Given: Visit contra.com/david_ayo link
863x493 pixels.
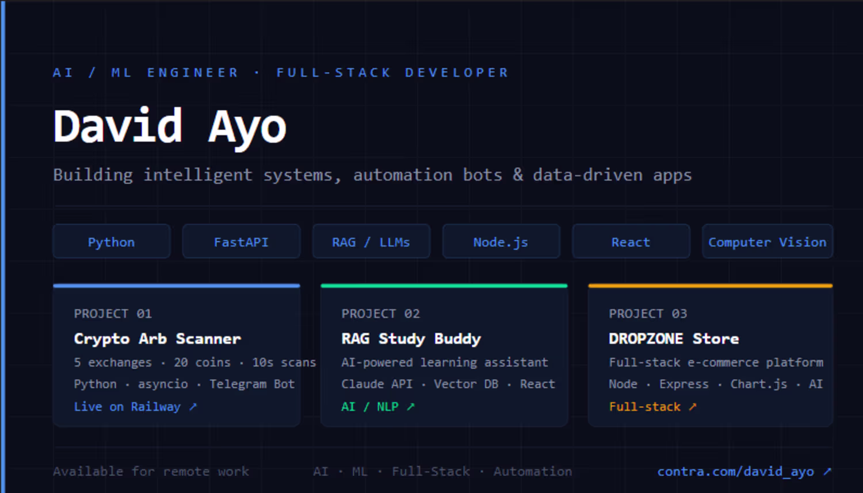Looking at the screenshot, I should [x=744, y=472].
